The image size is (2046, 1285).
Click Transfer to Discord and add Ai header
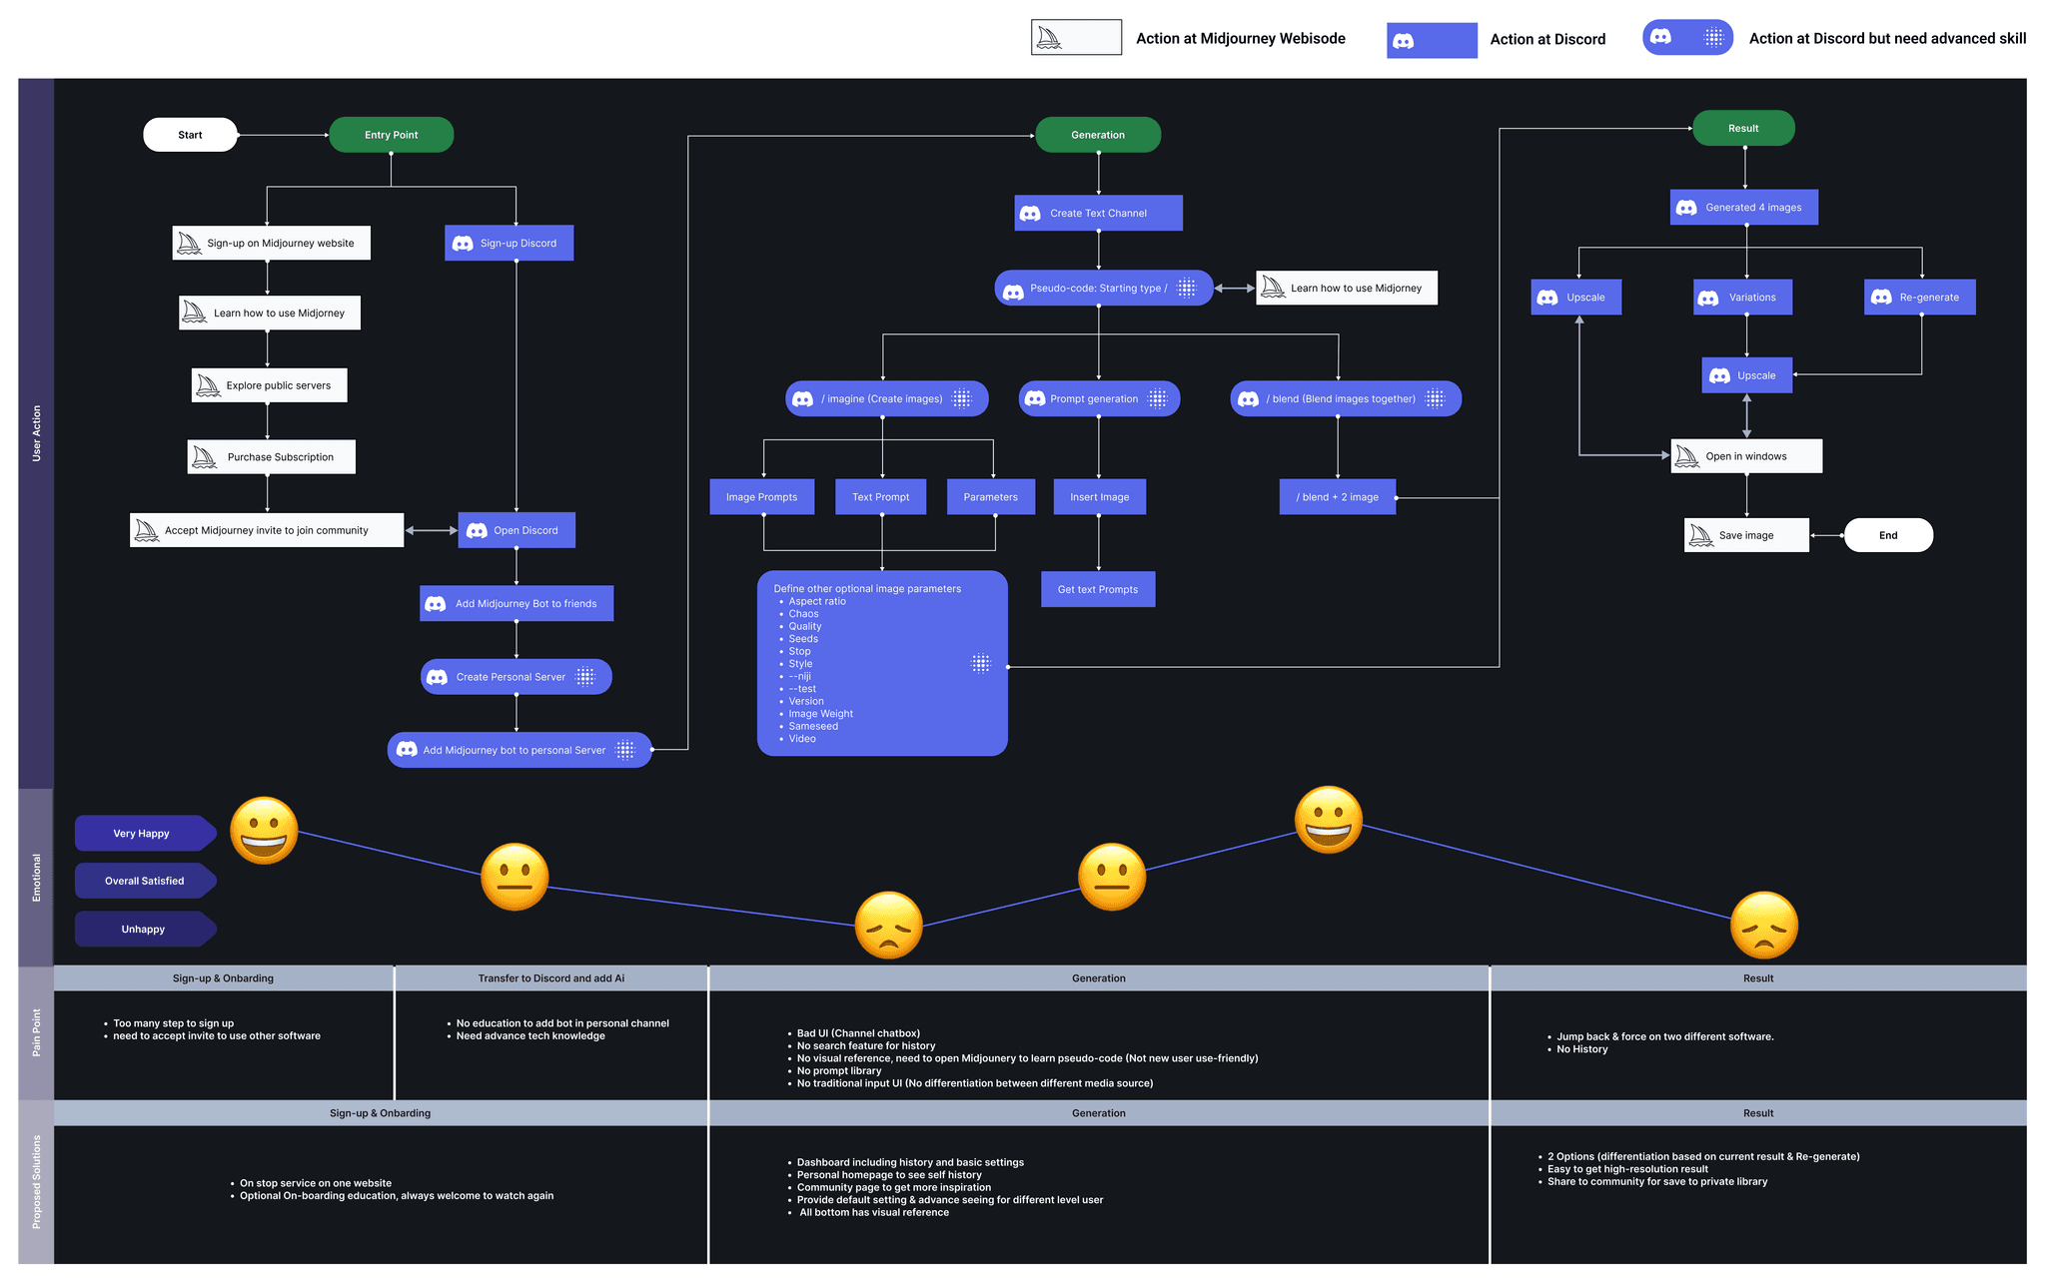550,978
